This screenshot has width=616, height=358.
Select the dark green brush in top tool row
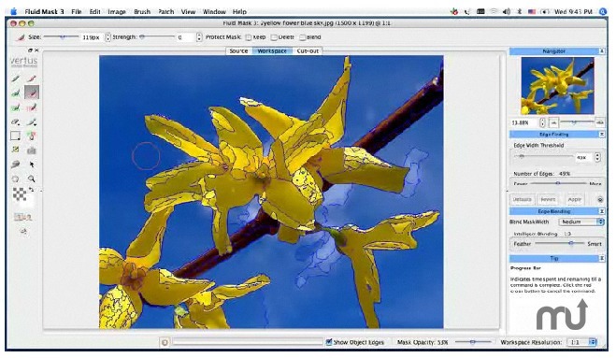pos(15,79)
